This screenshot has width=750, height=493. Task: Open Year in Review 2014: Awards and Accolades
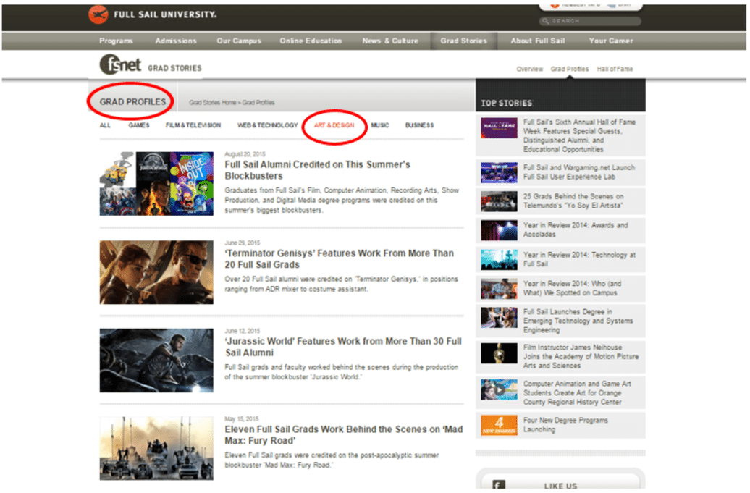(576, 229)
